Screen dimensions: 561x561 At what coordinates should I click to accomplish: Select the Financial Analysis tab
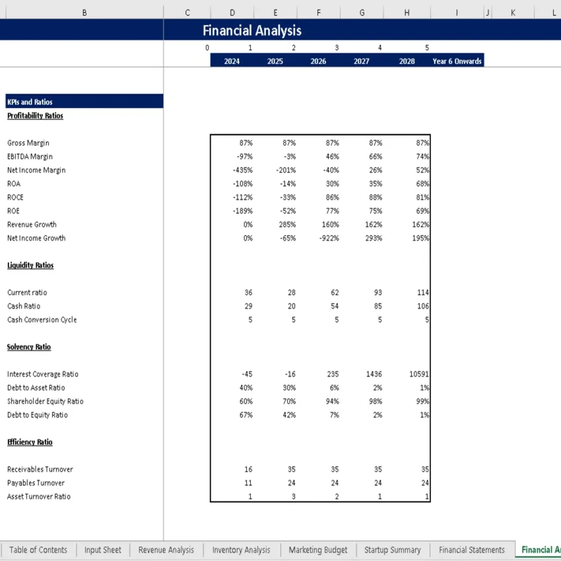tap(540, 550)
